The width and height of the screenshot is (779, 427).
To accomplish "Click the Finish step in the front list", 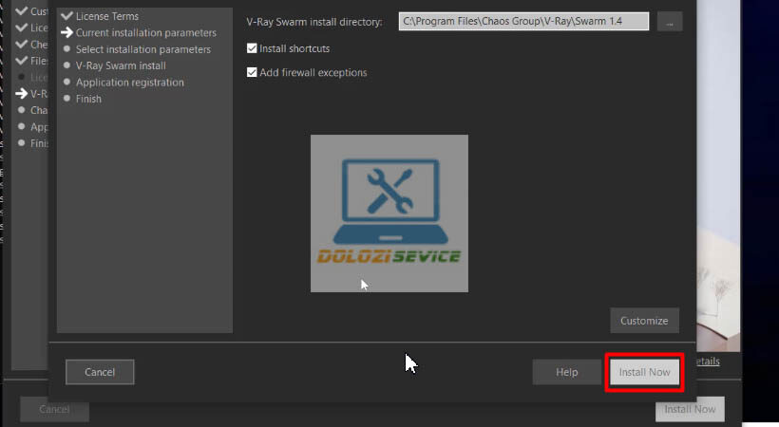I will 88,98.
